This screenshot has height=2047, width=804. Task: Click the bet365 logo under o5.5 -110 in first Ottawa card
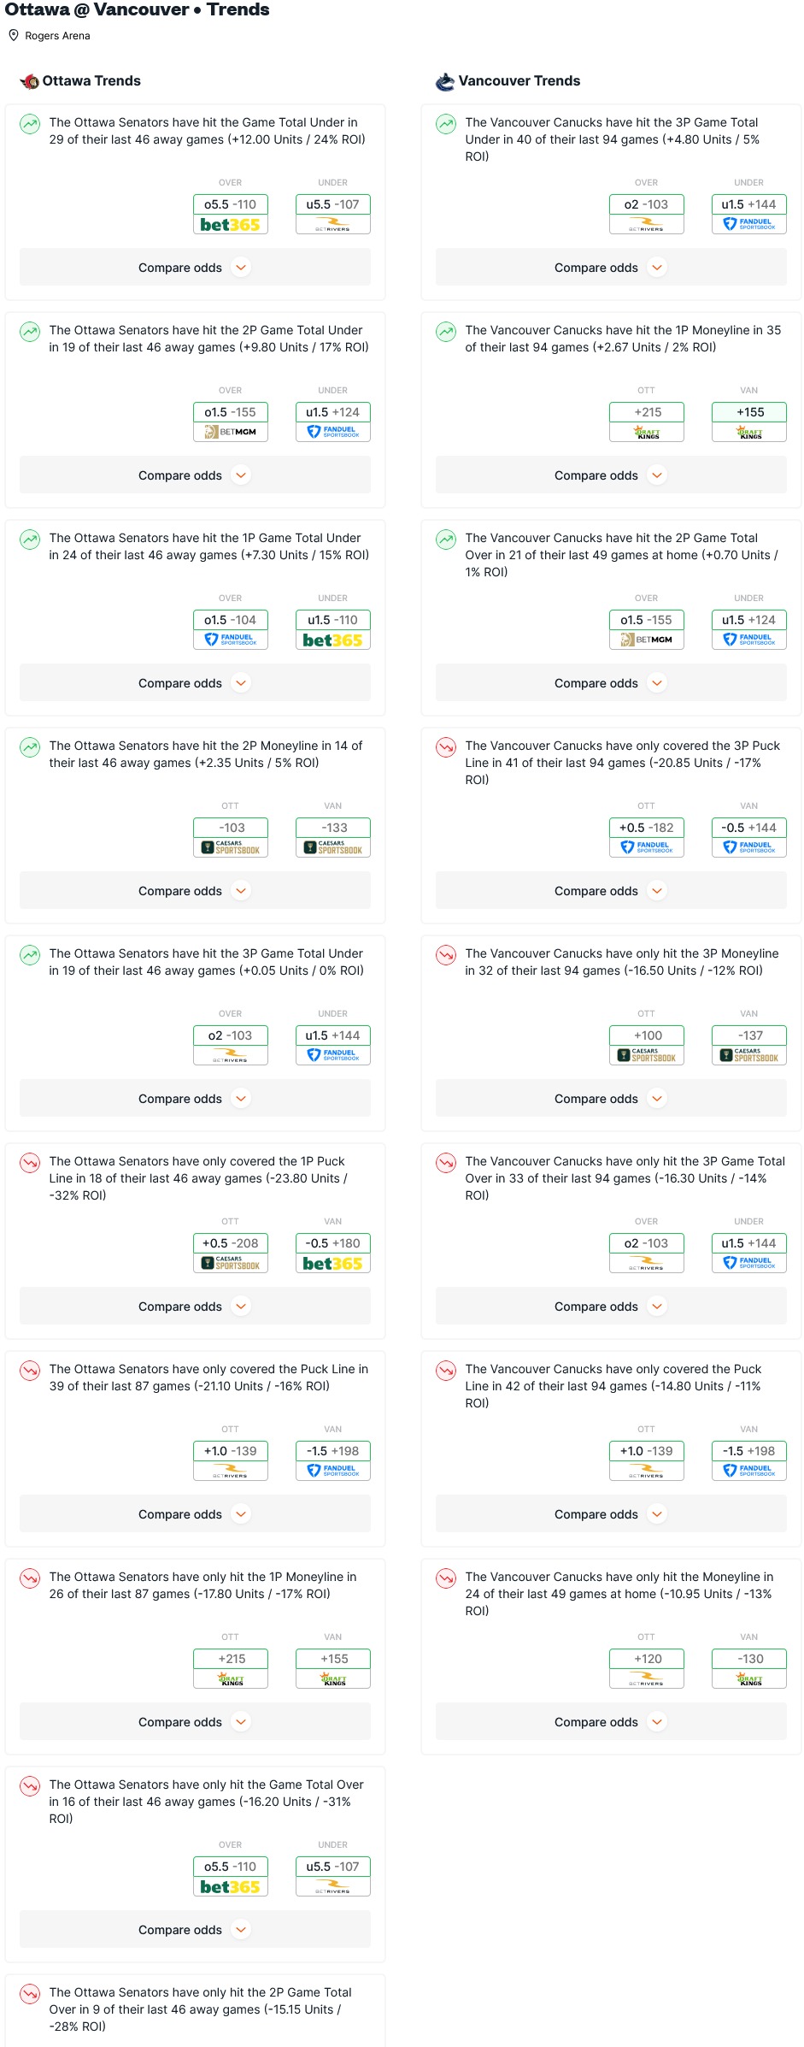231,225
